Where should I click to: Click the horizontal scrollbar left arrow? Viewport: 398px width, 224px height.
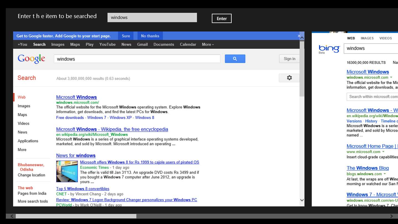tap(12, 216)
